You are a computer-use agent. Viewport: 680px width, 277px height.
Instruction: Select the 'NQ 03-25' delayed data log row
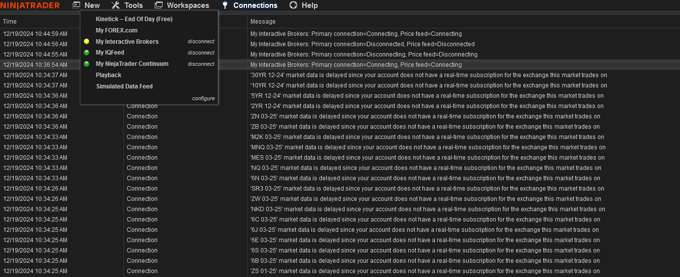coord(425,168)
